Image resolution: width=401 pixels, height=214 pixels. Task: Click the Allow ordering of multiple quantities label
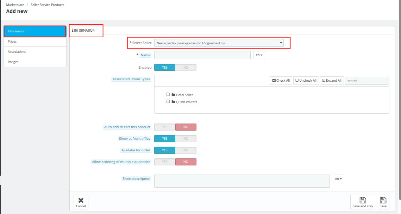(121, 162)
